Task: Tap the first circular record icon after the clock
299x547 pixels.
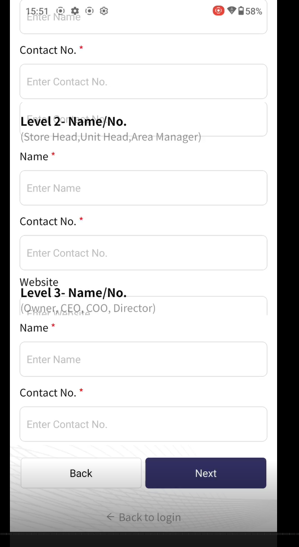Action: tap(61, 11)
